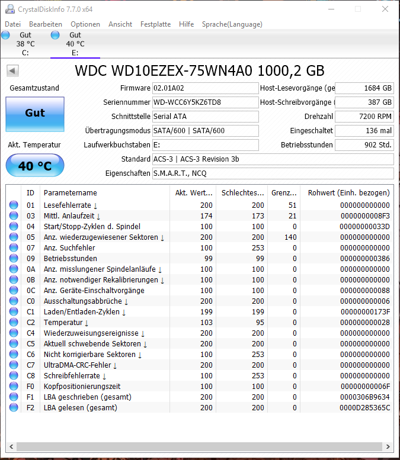Click status orb for UltraDMA-CRC-Fehler row

(14, 365)
